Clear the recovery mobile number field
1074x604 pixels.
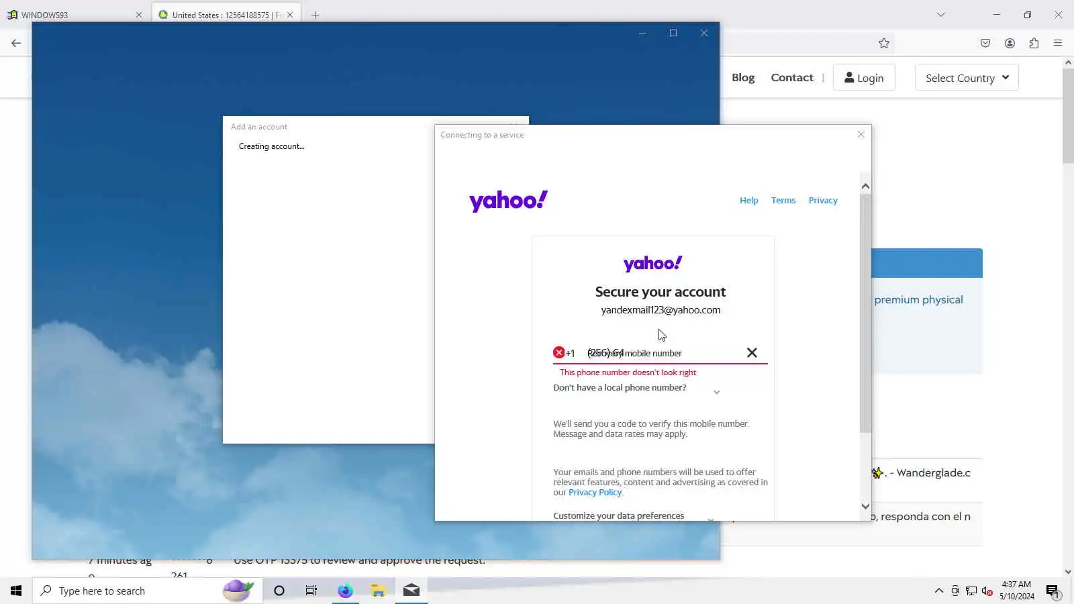tap(752, 353)
